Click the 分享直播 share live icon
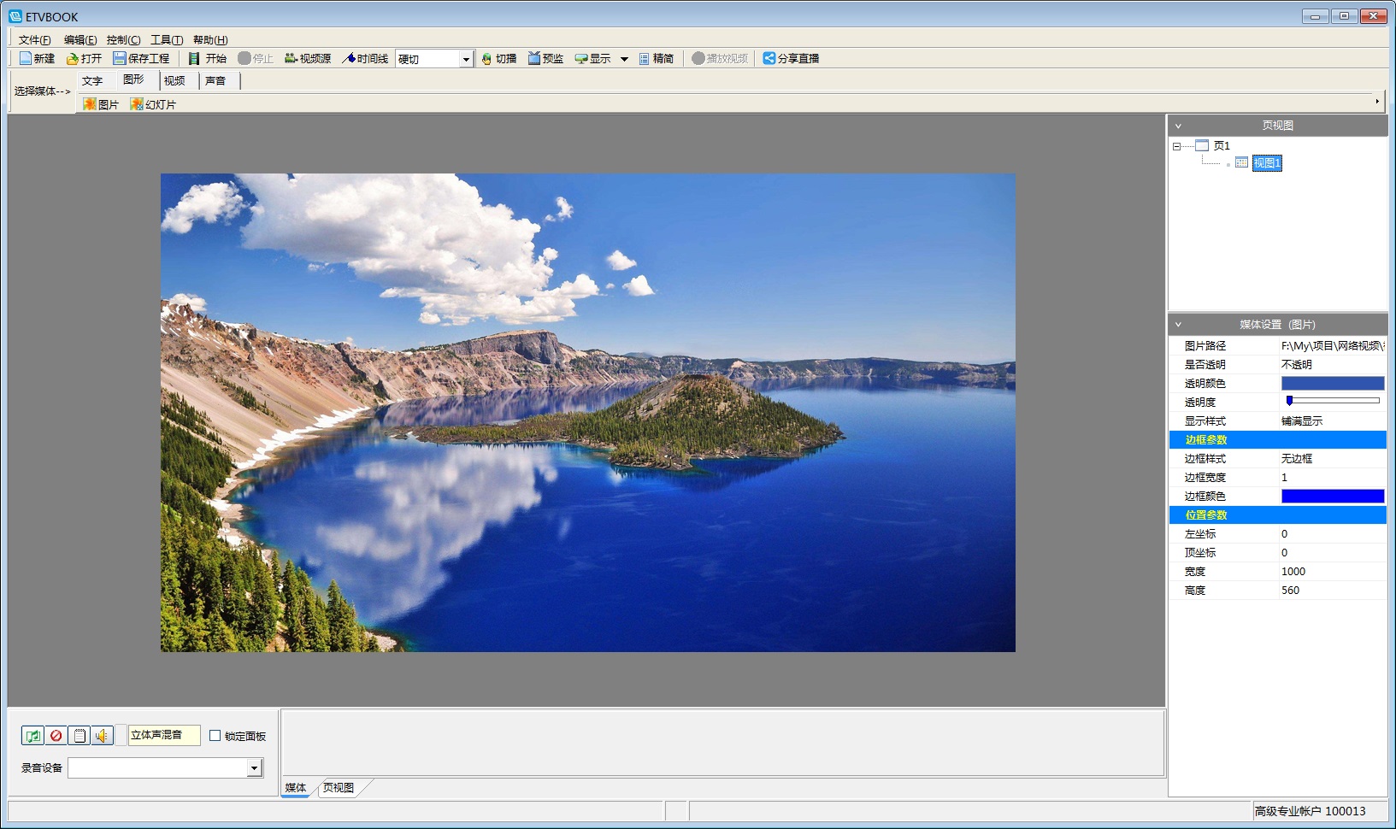The width and height of the screenshot is (1396, 829). [769, 58]
